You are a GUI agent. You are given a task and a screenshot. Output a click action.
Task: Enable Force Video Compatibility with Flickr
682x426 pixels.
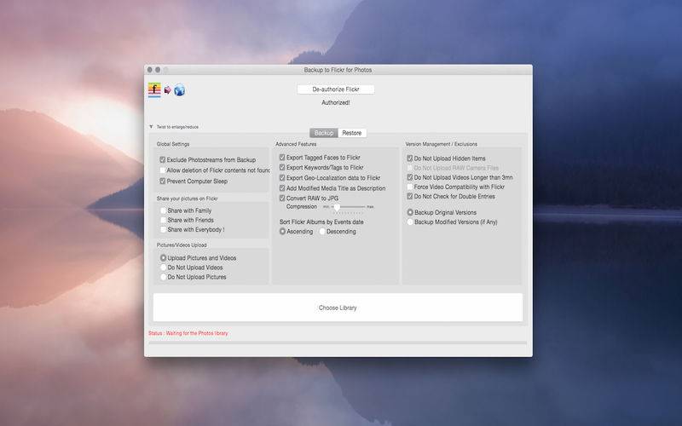[410, 187]
